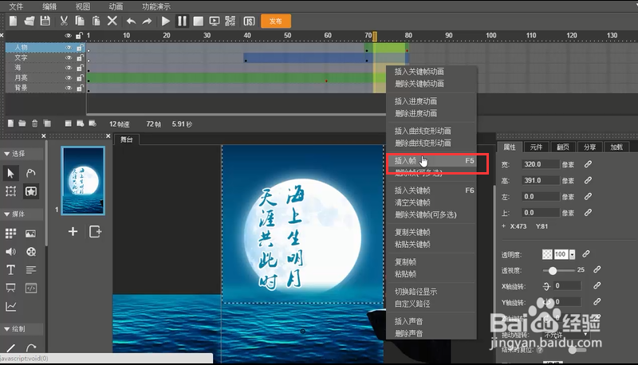Toggle lock on the 文字 layer
The height and width of the screenshot is (365, 638).
pos(80,57)
